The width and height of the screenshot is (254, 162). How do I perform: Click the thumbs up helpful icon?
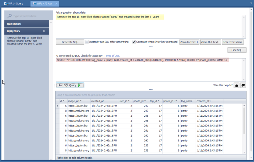pos(236,85)
